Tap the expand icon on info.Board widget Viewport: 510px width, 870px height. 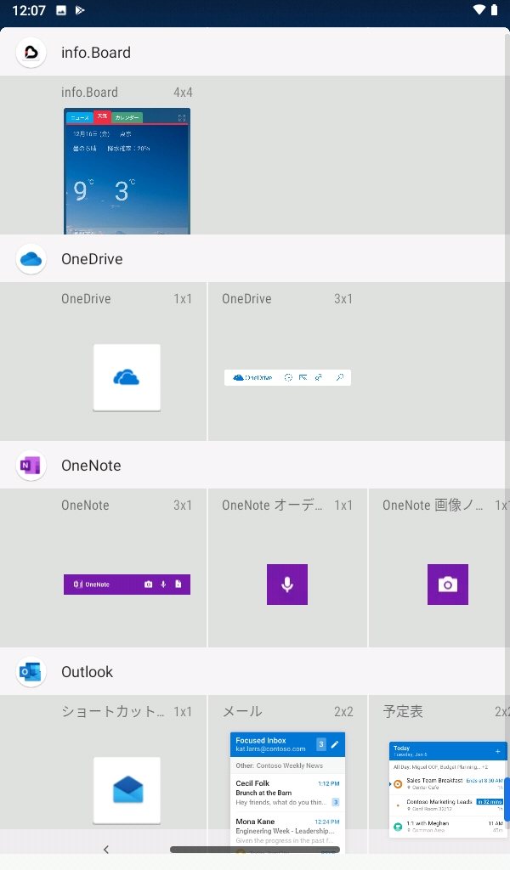[181, 117]
